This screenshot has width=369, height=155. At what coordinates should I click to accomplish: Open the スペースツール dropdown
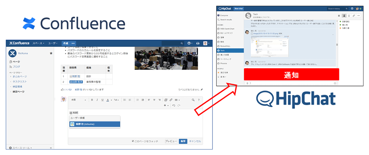coord(20,148)
